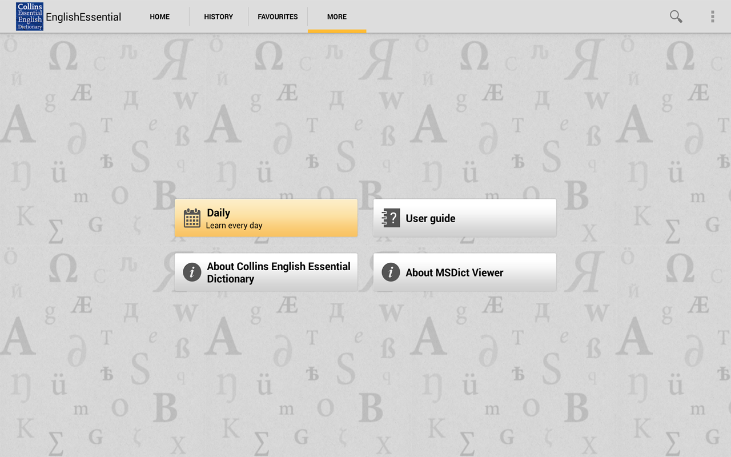The image size is (731, 457).
Task: Switch to the HOME tab
Action: tap(160, 17)
